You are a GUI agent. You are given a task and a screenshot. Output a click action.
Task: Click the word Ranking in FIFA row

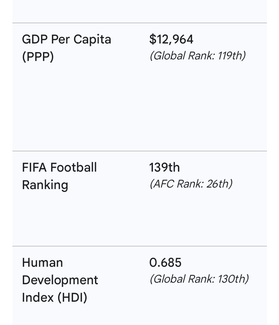pyautogui.click(x=45, y=185)
